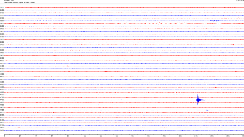Image resolution: width=244 pixels, height=137 pixels.
Task: Click the station title IG.VELZ..HHZ
Action: [x=9, y=1]
